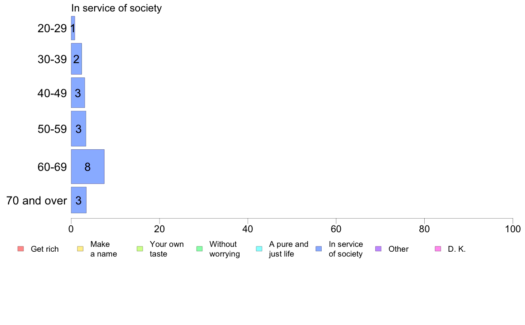
Task: Click the In service of society blue swatch
Action: (319, 249)
